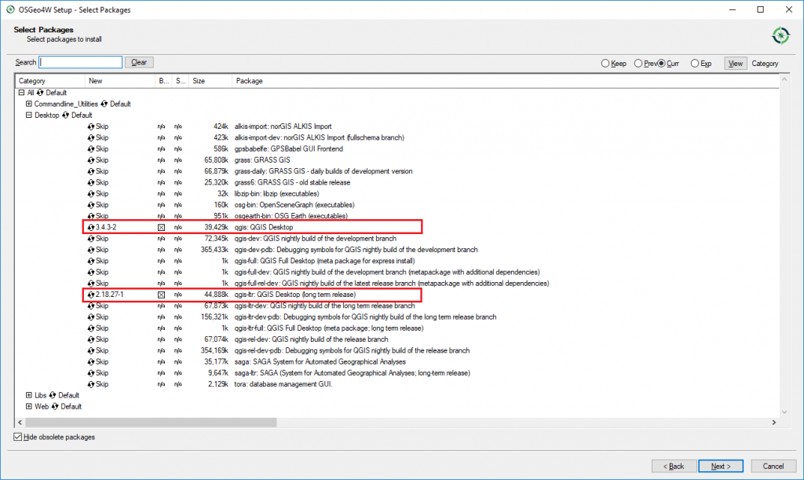
Task: Expand the Commandline_Utilities category
Action: click(x=29, y=104)
